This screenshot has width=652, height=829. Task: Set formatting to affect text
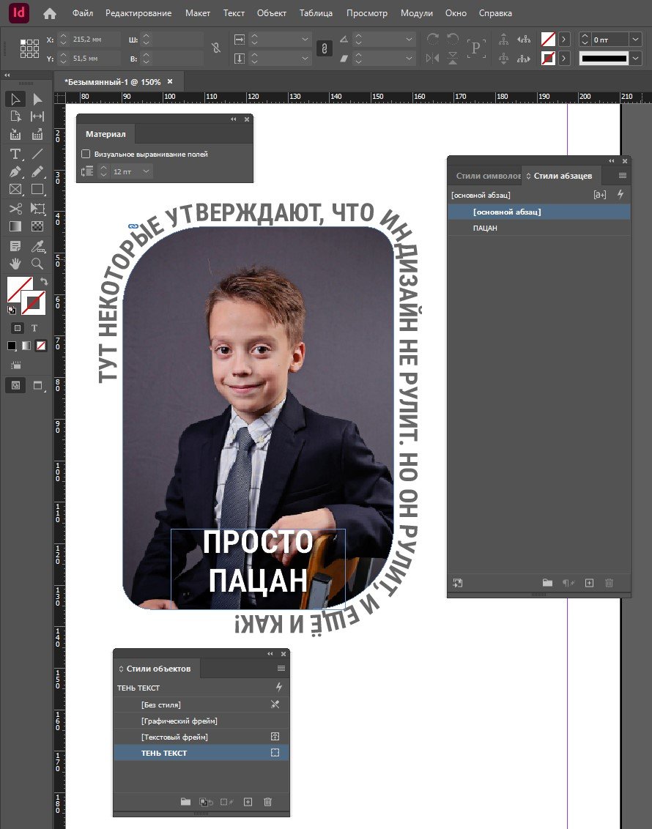coord(34,328)
